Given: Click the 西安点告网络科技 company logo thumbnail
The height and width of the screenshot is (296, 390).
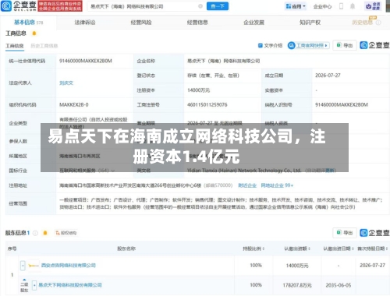Looking at the screenshot, I should 34,266.
